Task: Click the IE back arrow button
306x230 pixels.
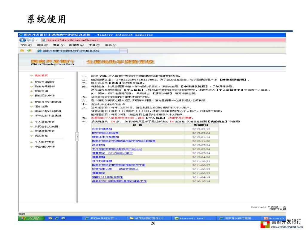Action: 23,40
